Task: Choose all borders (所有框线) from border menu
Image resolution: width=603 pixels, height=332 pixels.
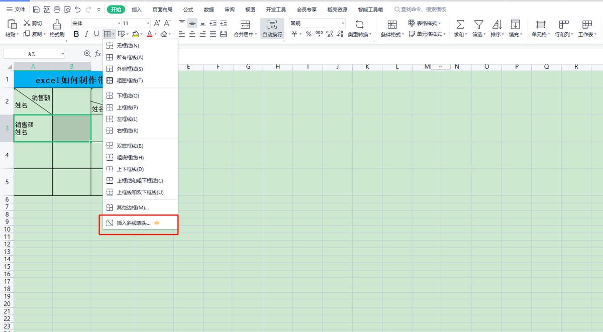Action: point(130,57)
